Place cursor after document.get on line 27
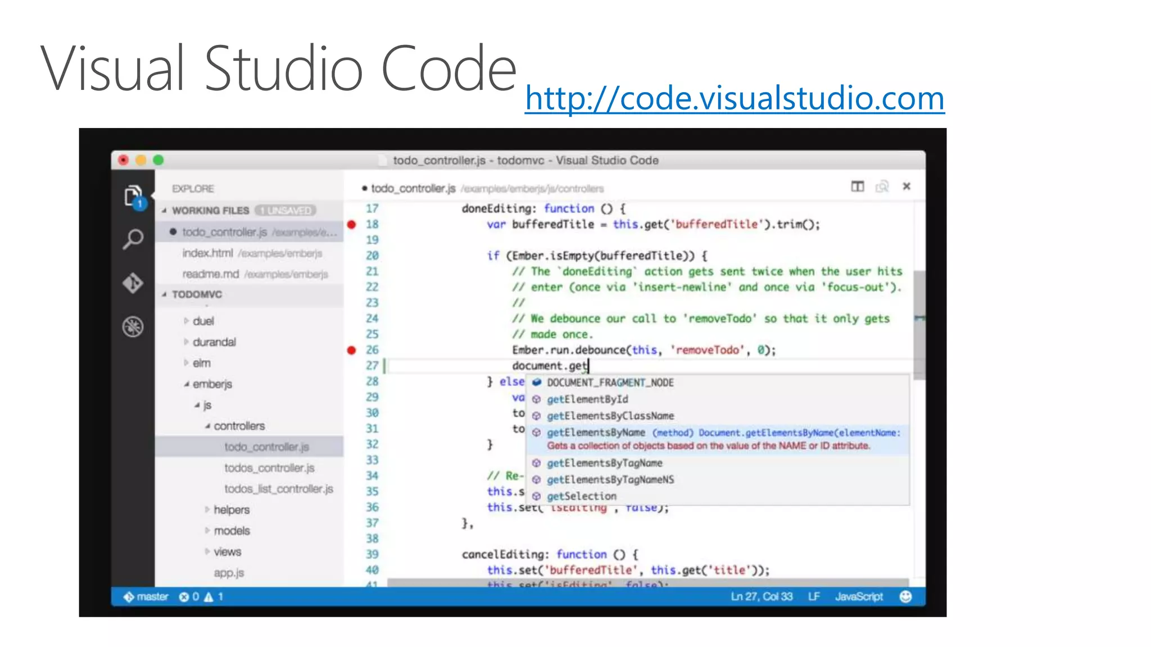The width and height of the screenshot is (1151, 647). click(588, 366)
